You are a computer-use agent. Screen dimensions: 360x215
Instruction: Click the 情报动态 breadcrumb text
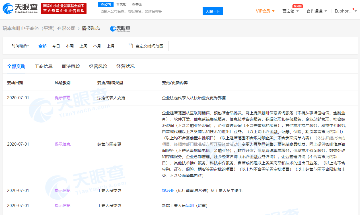point(91,28)
